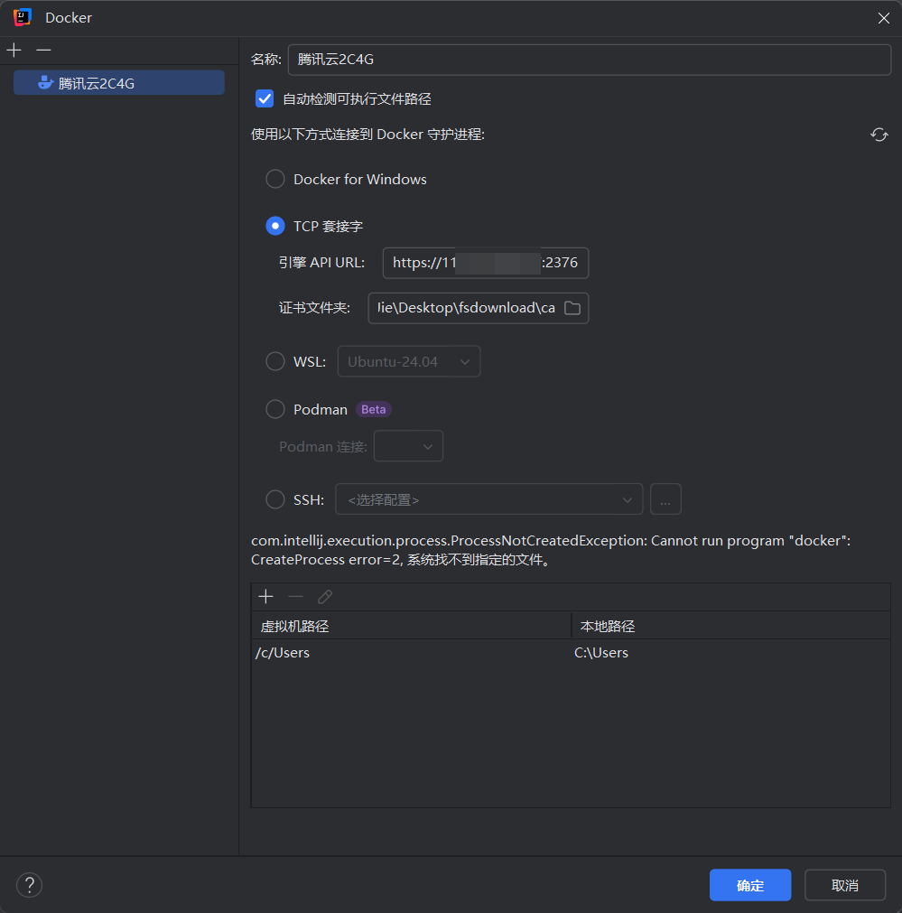The width and height of the screenshot is (902, 913).
Task: Confirm settings with 确定 button
Action: point(750,885)
